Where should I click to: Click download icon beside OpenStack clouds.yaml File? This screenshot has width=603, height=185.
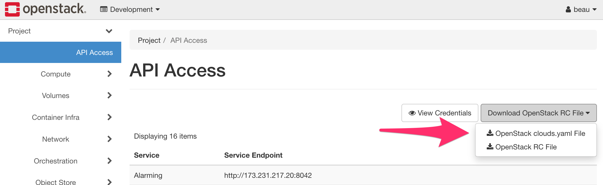(x=490, y=133)
